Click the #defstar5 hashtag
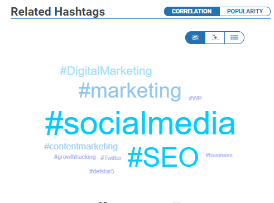 [102, 171]
